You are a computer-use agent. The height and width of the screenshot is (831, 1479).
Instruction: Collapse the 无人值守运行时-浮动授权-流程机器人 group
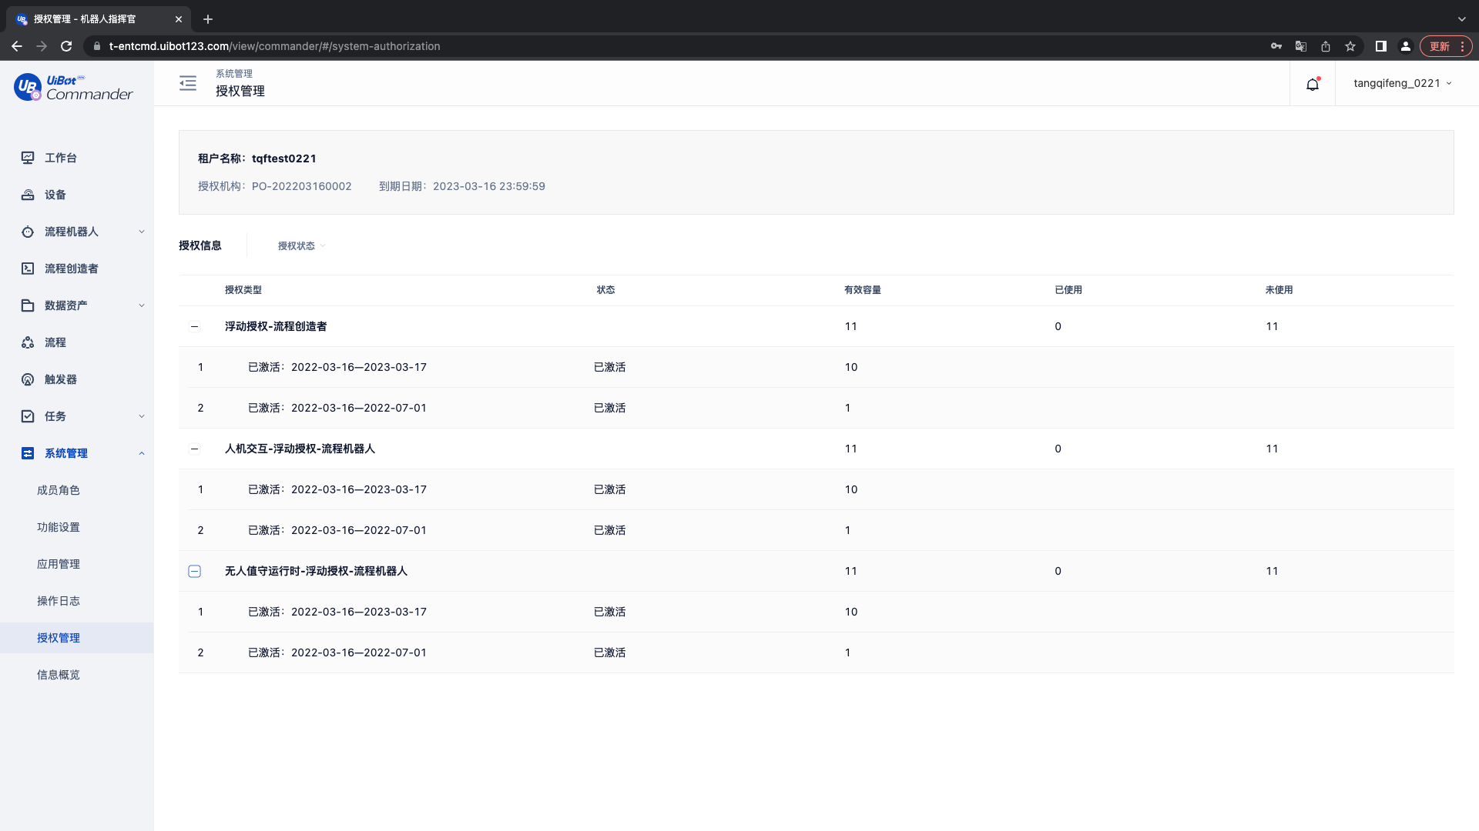tap(195, 571)
